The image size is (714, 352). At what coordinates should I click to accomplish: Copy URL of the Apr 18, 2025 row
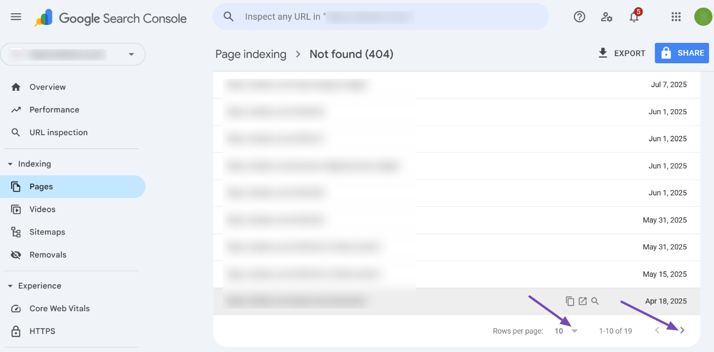coord(570,301)
